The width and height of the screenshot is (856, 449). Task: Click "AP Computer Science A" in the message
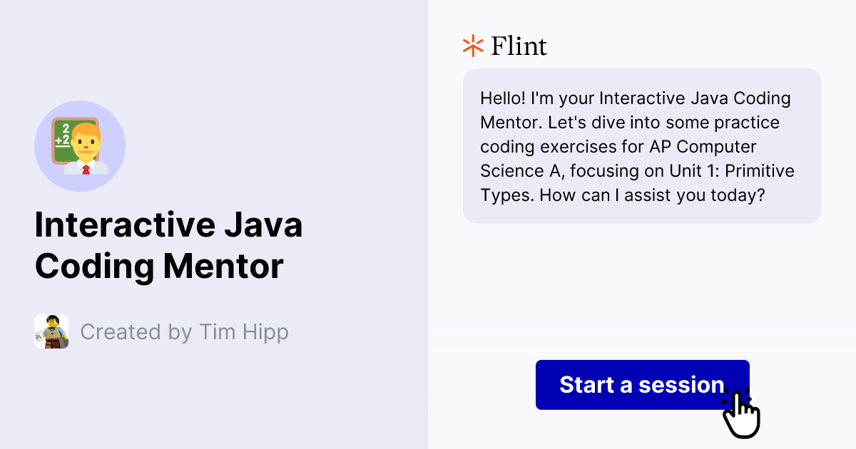pyautogui.click(x=704, y=147)
